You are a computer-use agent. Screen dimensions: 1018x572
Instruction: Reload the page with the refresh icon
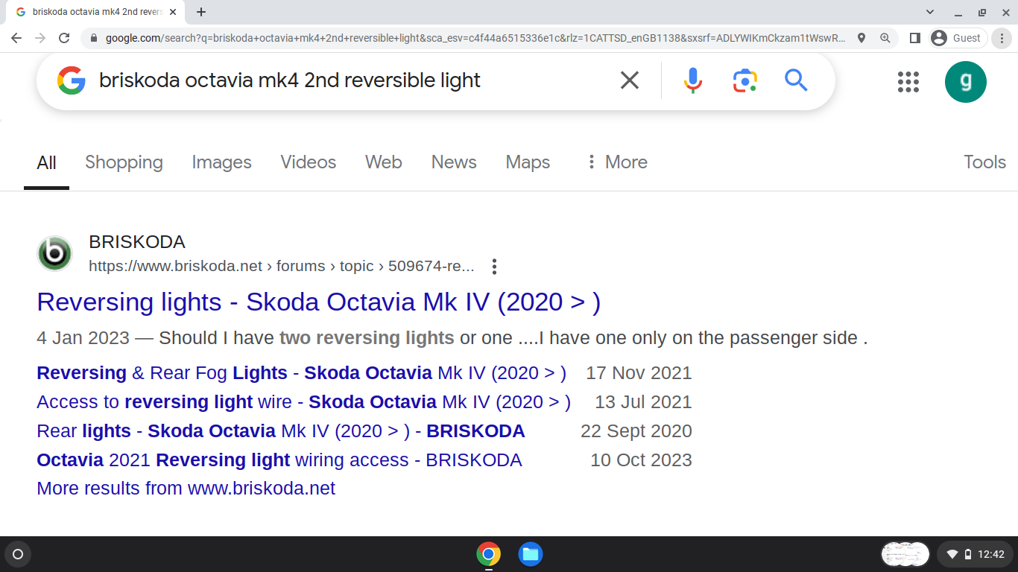(64, 38)
